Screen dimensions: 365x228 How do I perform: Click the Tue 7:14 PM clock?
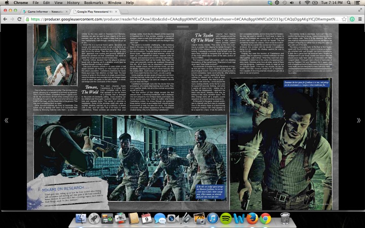click(332, 3)
